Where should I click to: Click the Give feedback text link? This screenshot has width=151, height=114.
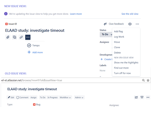[116, 24]
